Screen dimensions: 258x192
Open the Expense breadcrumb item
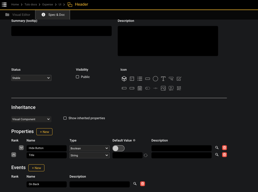(x=47, y=4)
